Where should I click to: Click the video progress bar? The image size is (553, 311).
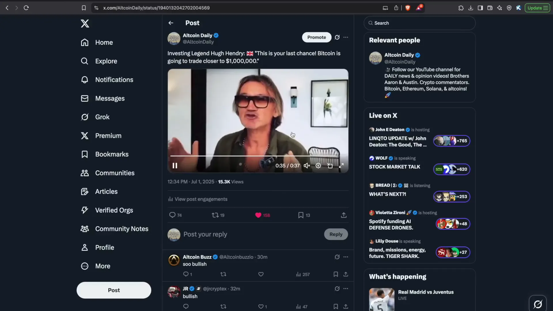(258, 156)
